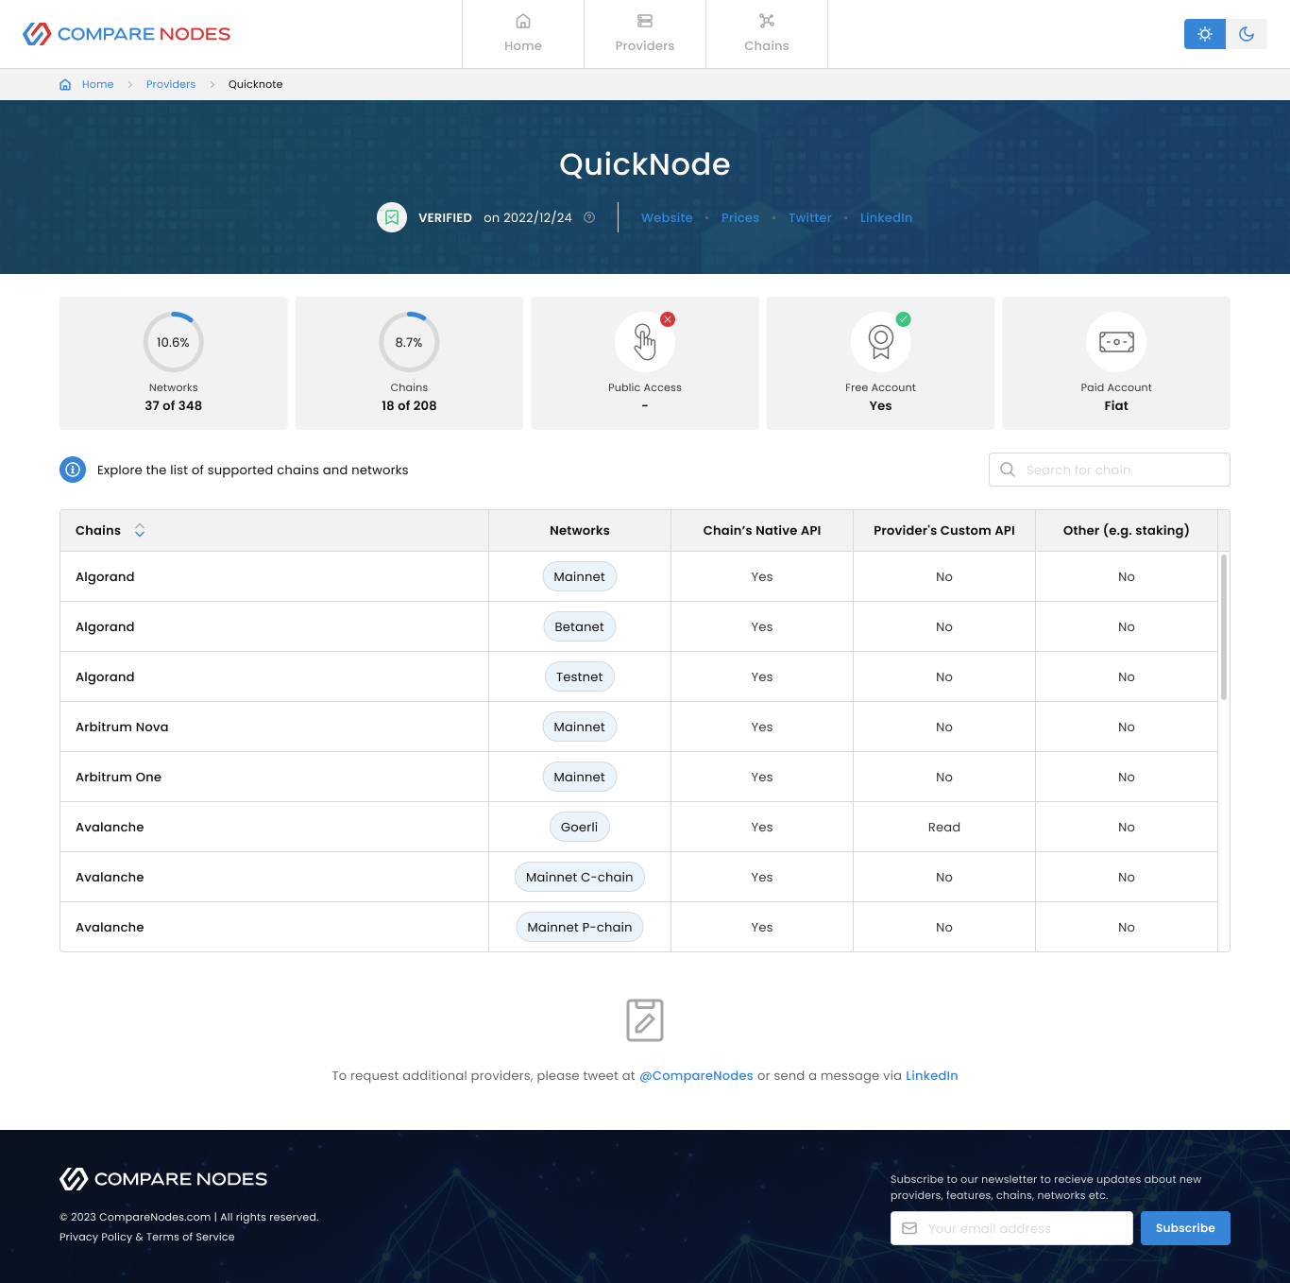This screenshot has height=1283, width=1290.
Task: Select the Algorand Testnet network badge
Action: (580, 676)
